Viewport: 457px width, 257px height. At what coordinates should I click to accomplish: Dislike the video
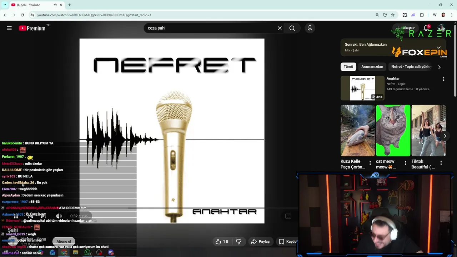click(x=238, y=242)
